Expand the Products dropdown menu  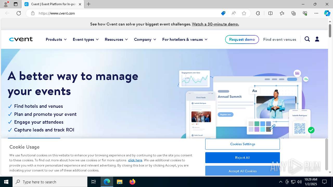[x=56, y=39]
